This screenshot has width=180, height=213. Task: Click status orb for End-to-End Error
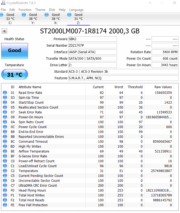(x=5, y=132)
